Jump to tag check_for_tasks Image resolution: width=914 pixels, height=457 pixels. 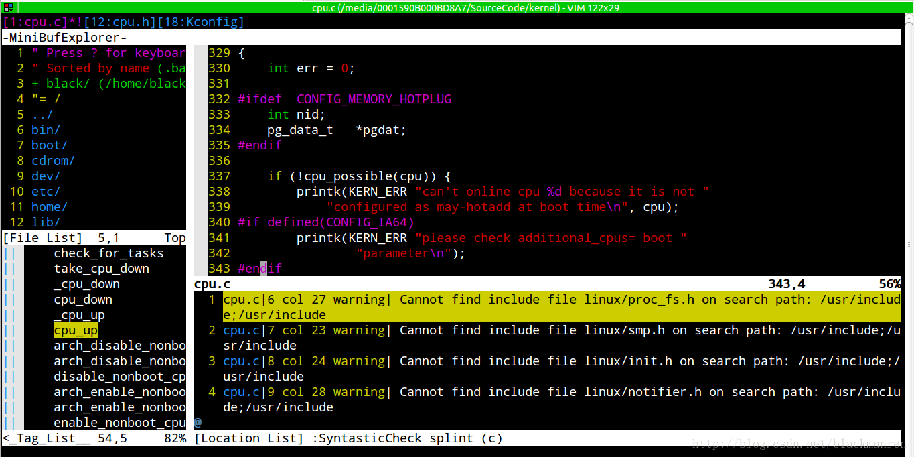click(108, 253)
